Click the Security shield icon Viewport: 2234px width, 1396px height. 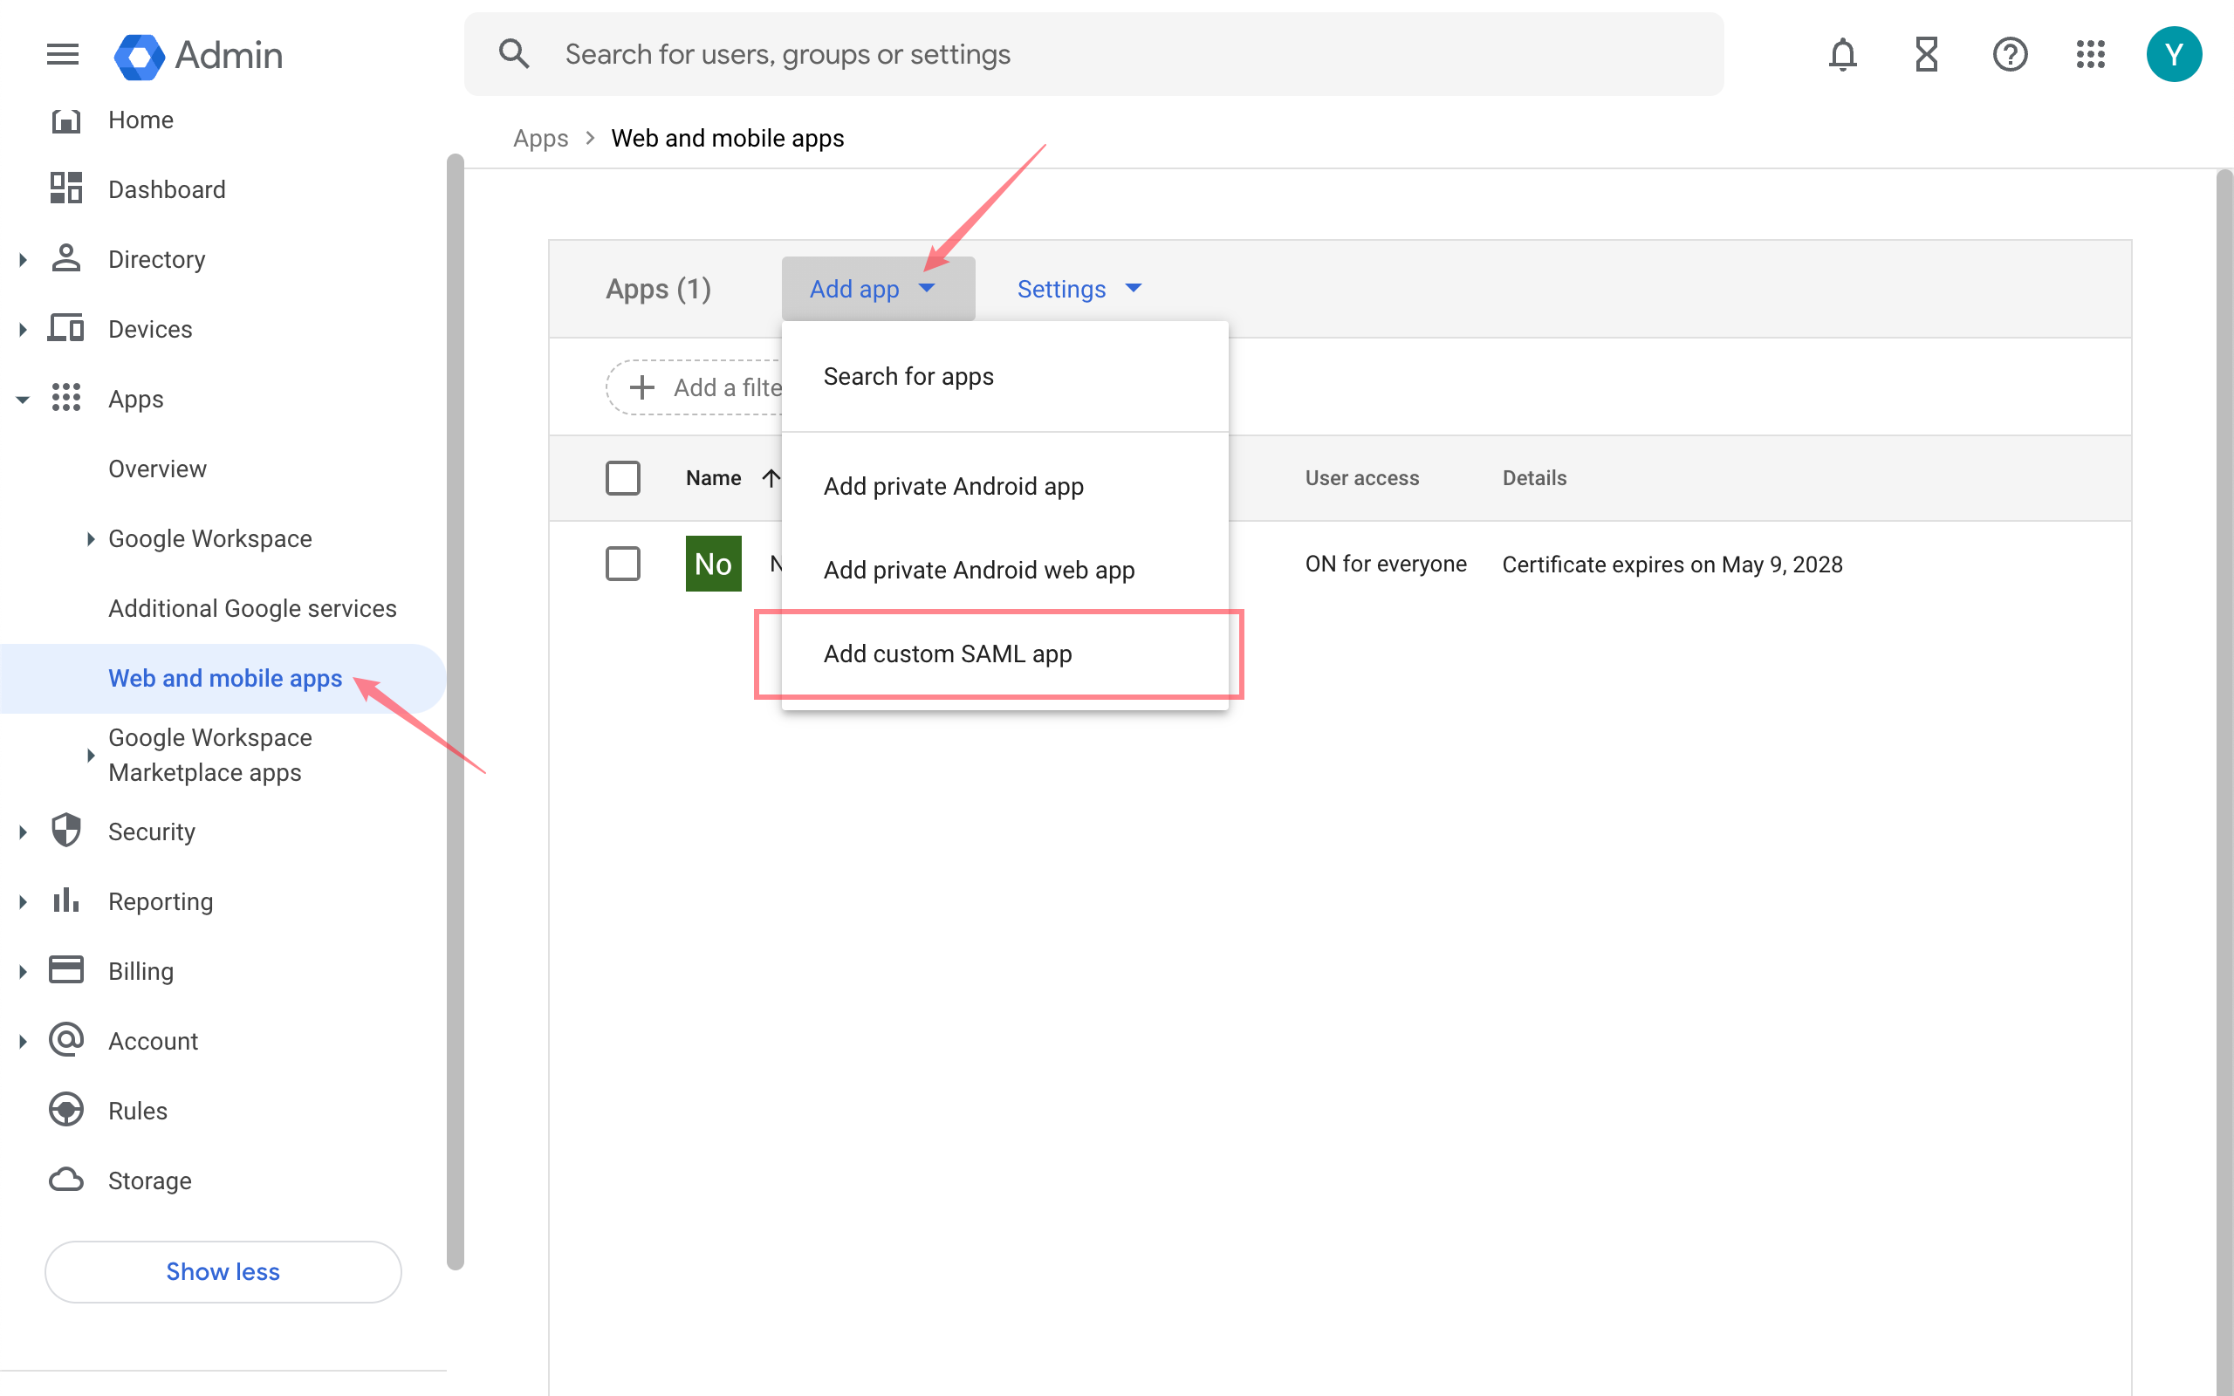pos(66,831)
